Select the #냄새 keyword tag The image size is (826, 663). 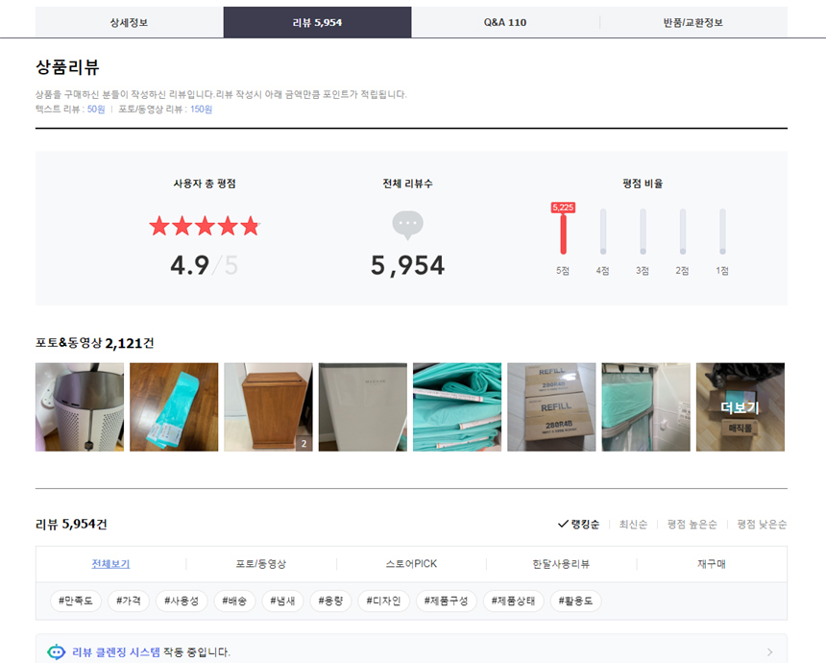[x=281, y=601]
